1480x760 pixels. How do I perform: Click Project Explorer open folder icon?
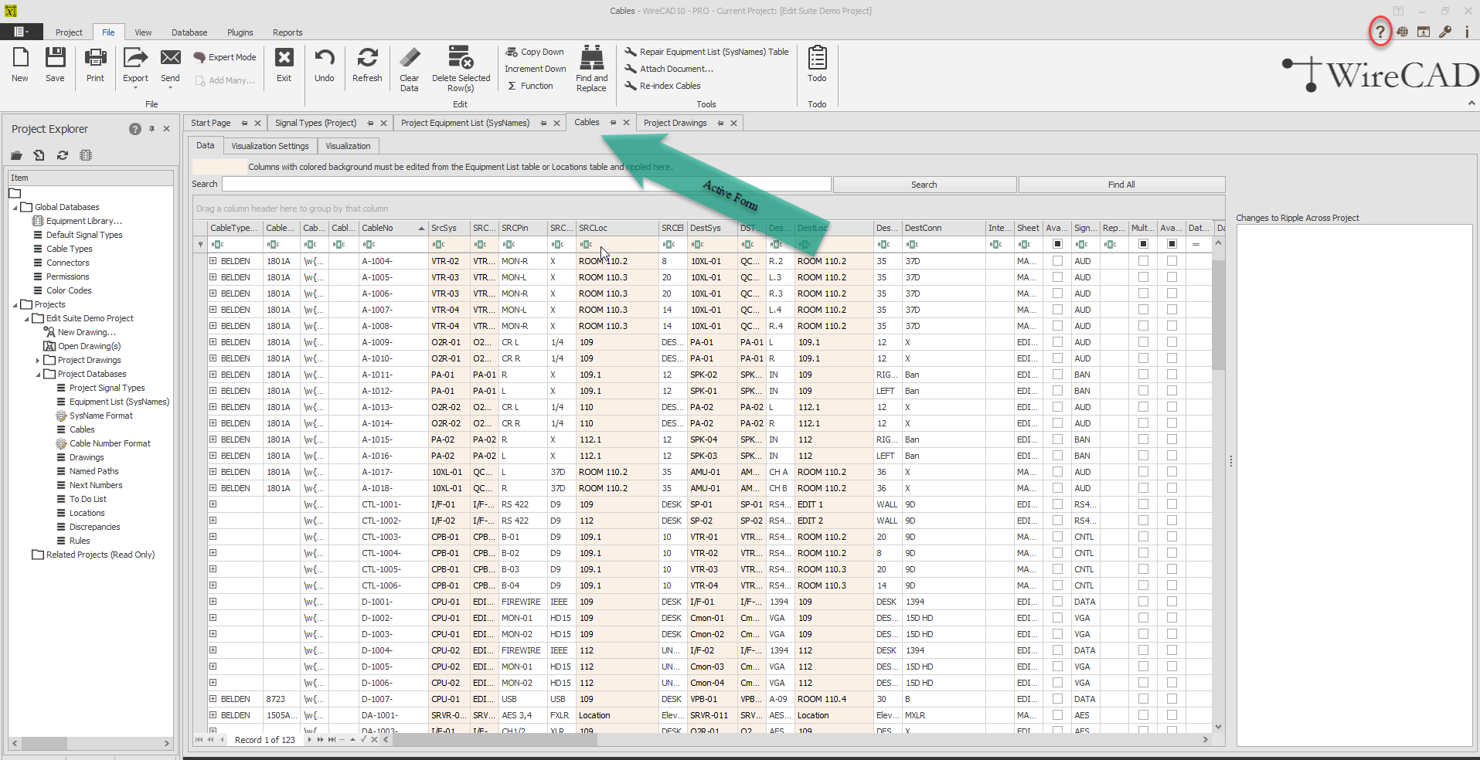coord(16,155)
